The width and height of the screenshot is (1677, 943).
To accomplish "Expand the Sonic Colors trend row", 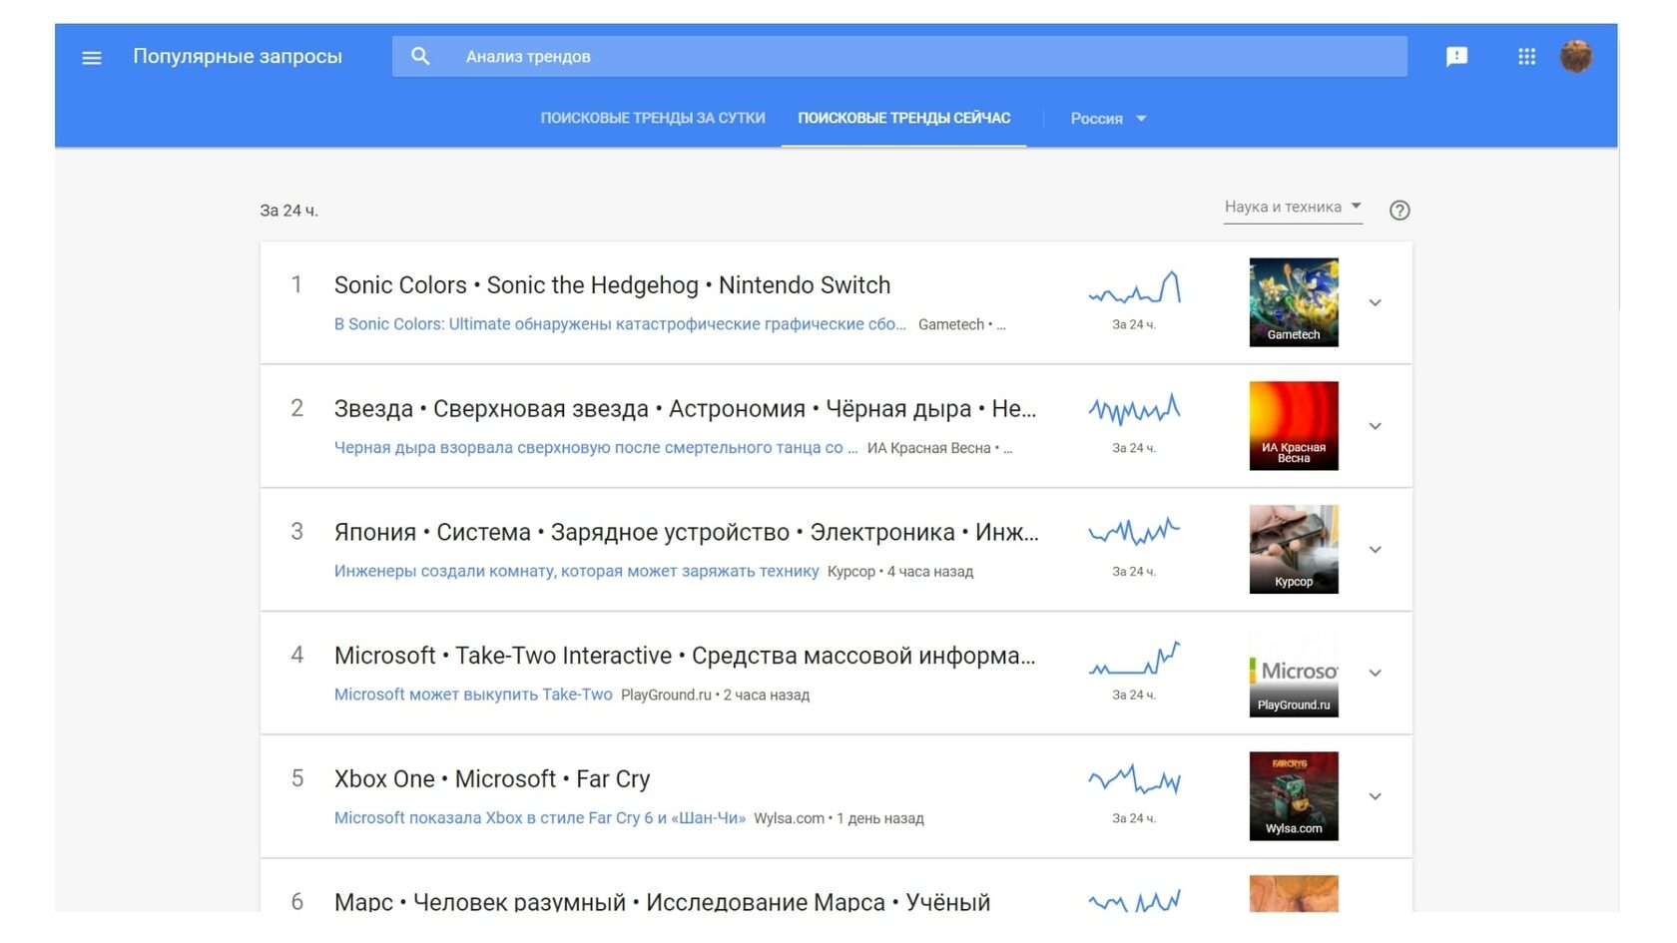I will click(x=1375, y=302).
